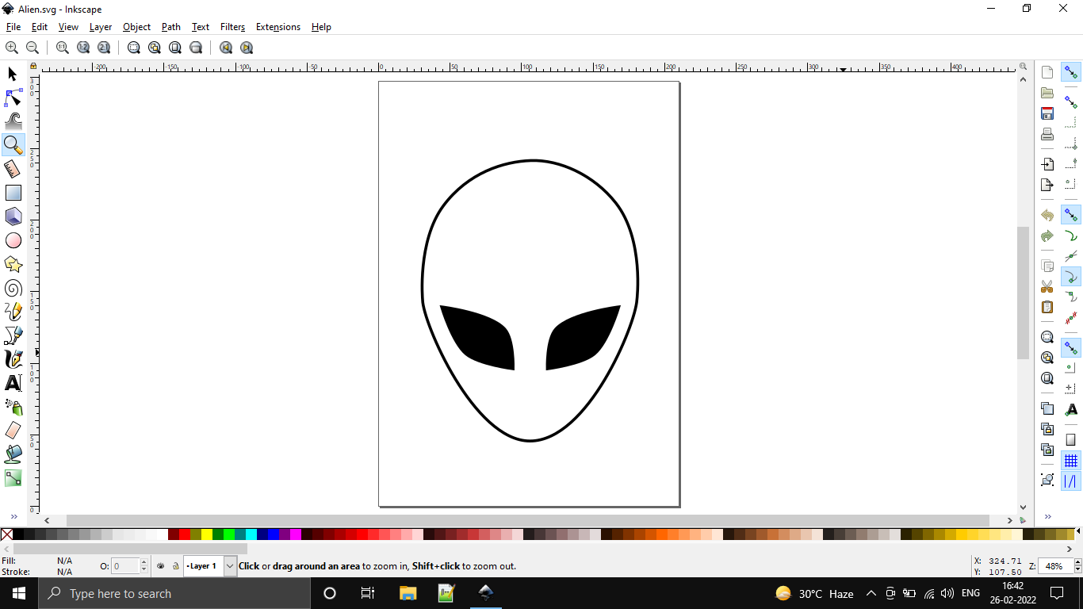This screenshot has width=1083, height=609.
Task: Select the Star tool
Action: [x=13, y=264]
